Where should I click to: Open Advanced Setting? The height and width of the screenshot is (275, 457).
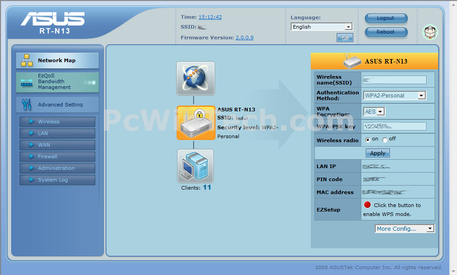point(57,105)
